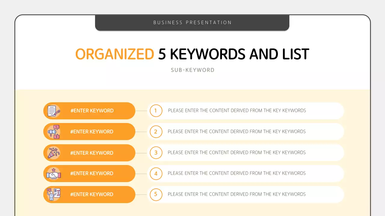Image resolution: width=385 pixels, height=216 pixels.
Task: Select the content text beside number 4
Action: point(237,173)
